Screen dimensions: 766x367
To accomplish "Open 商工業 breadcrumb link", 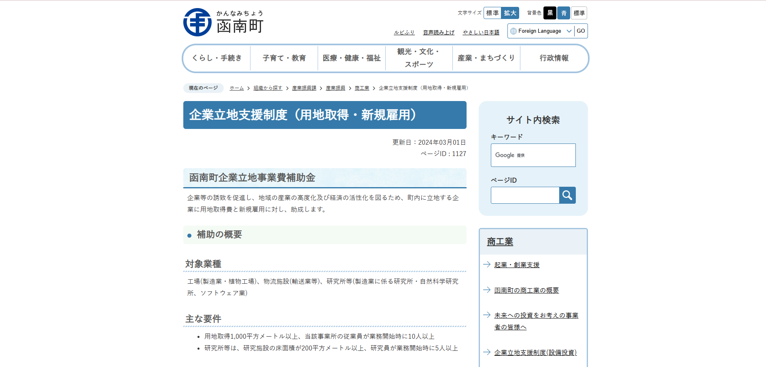I will point(362,88).
